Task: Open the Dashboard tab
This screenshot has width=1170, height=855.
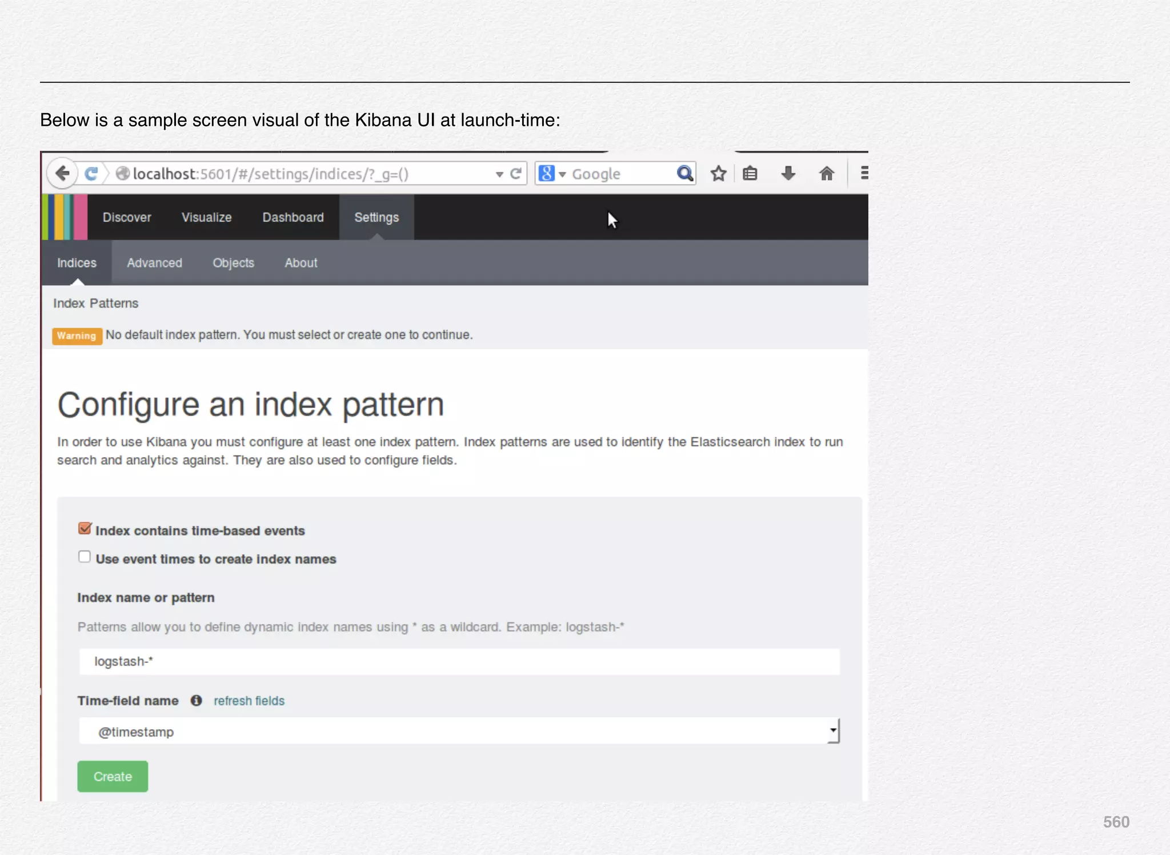Action: 293,217
